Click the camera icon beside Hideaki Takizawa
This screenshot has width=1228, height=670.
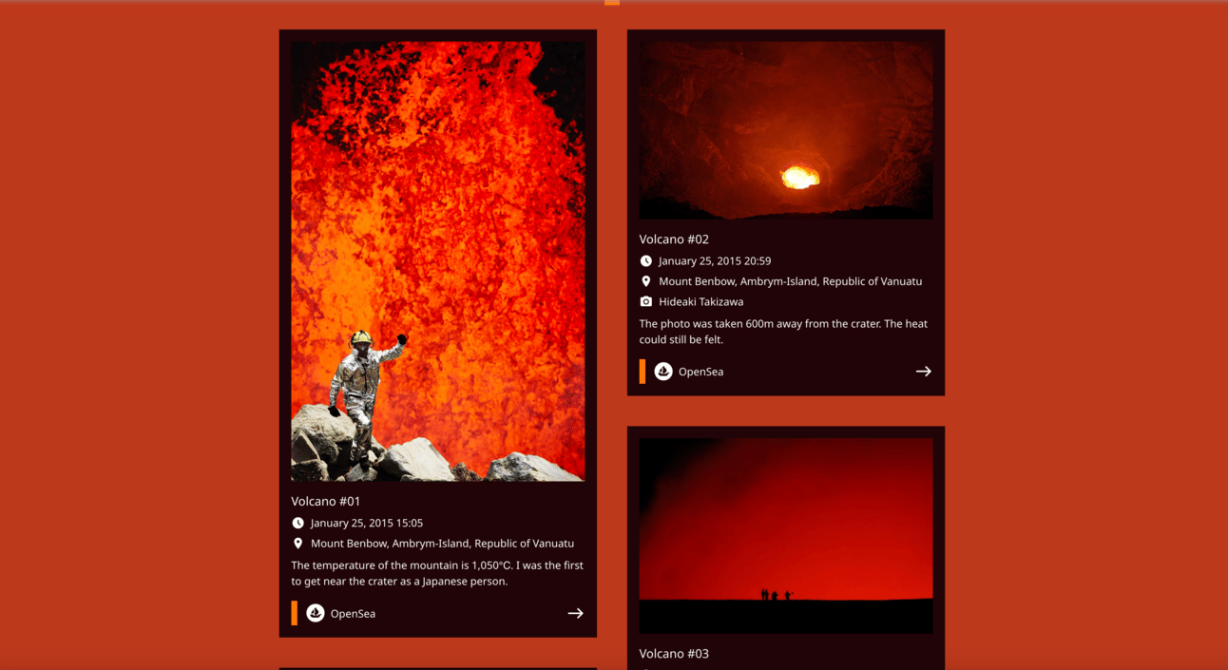click(645, 301)
